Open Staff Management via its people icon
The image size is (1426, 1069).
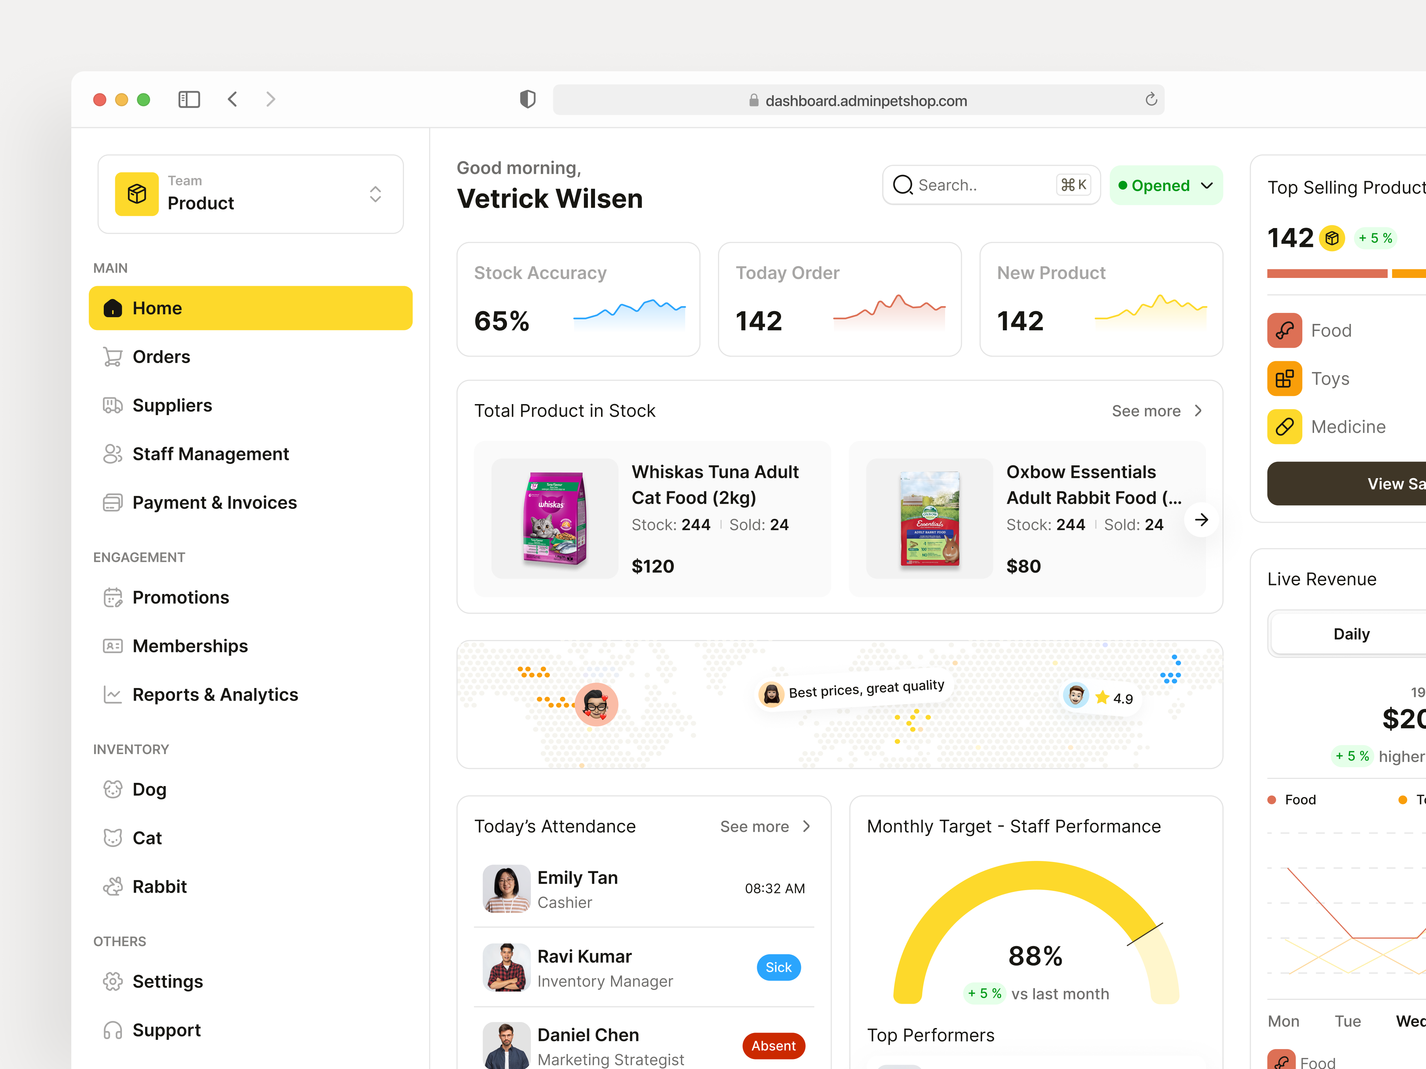pos(113,454)
